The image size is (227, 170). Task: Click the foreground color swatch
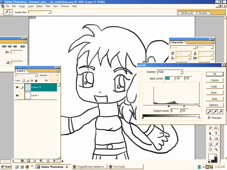211,157
